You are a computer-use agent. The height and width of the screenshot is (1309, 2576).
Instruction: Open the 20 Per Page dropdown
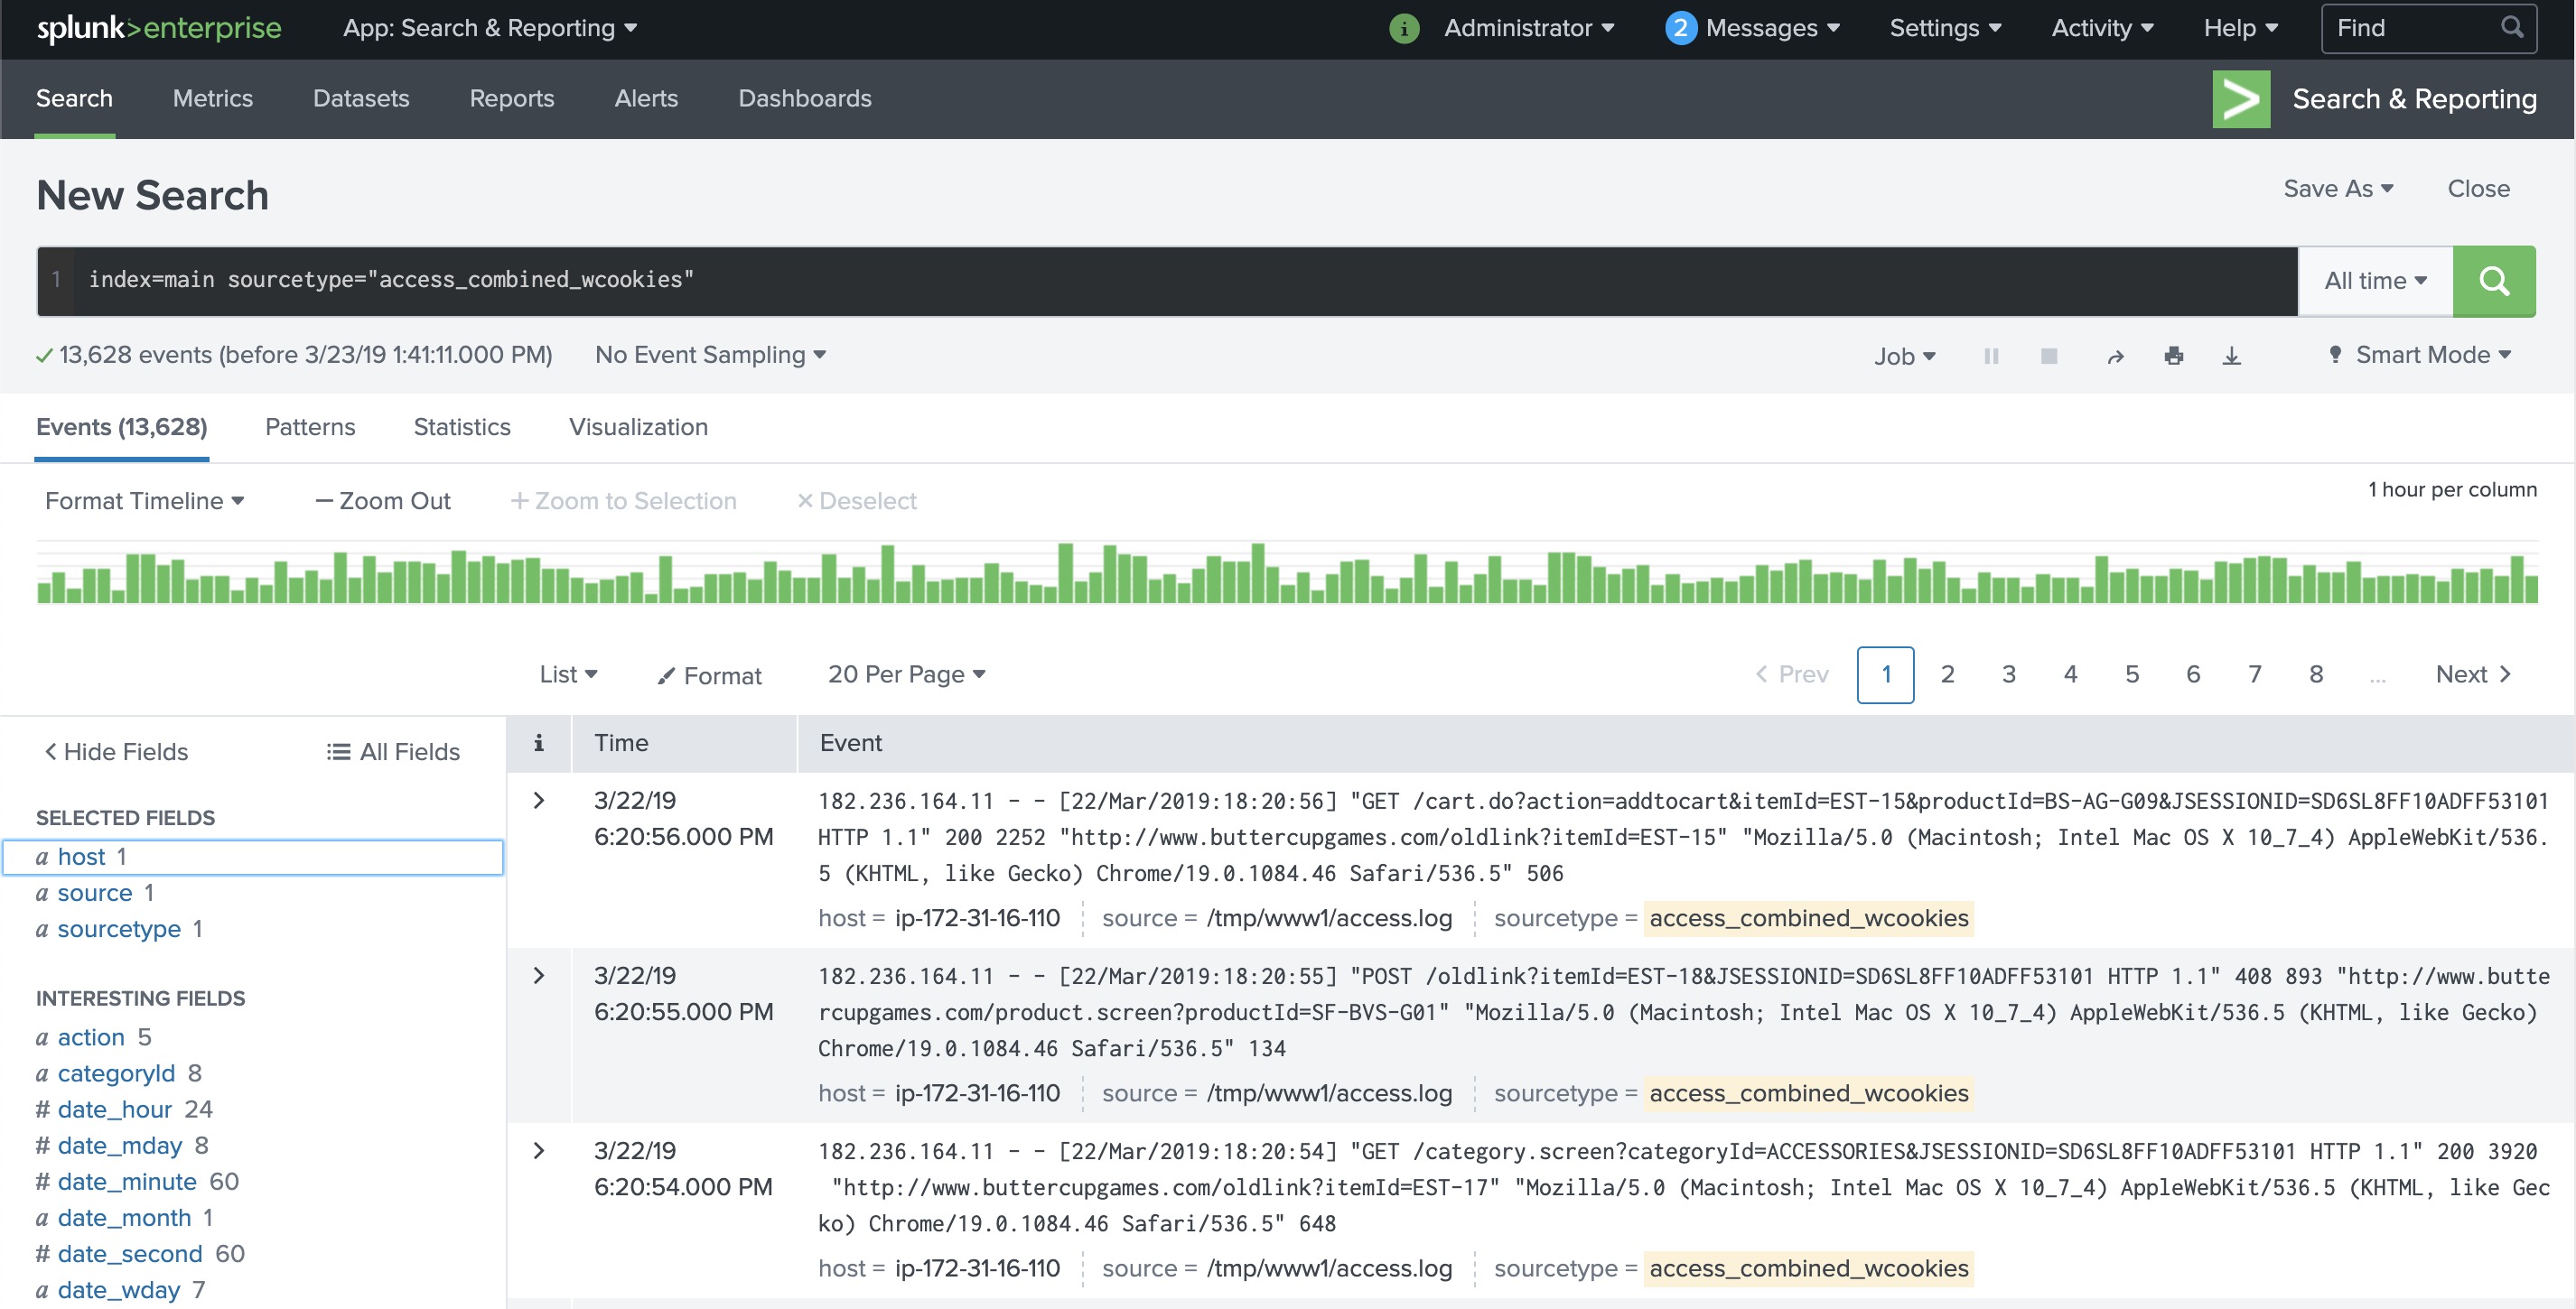click(905, 673)
